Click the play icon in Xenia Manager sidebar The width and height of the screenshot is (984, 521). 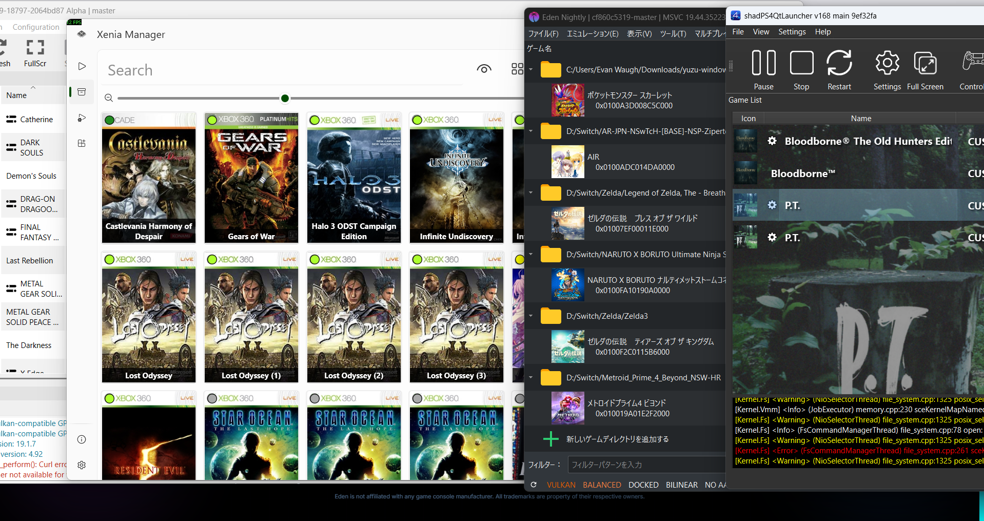[x=82, y=66]
